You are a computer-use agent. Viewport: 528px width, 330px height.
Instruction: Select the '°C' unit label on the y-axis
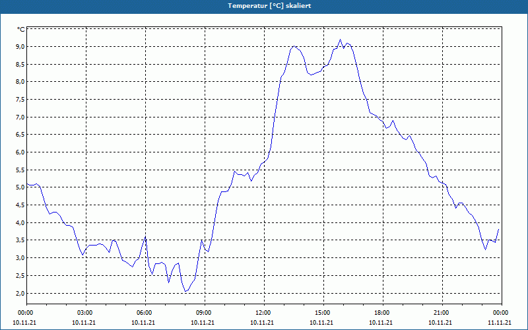point(21,30)
